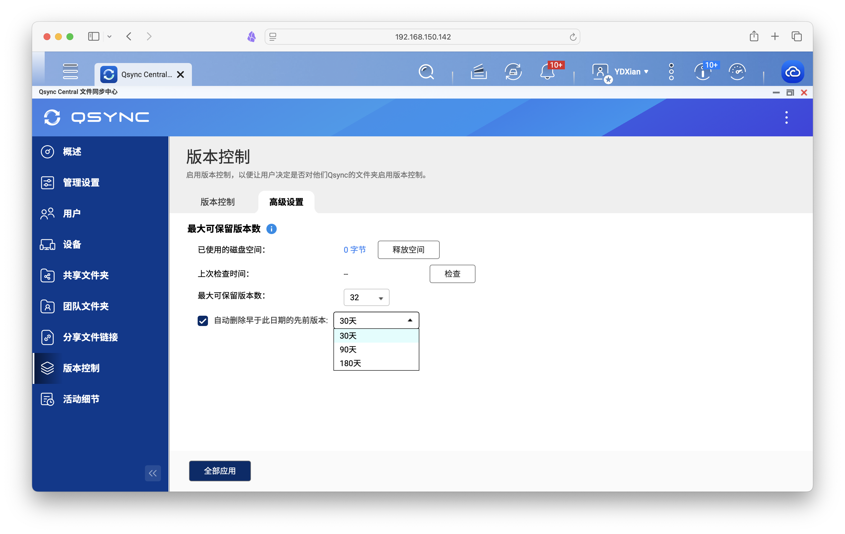The height and width of the screenshot is (534, 845).
Task: Go forward with the Safari forward arrow
Action: [149, 36]
